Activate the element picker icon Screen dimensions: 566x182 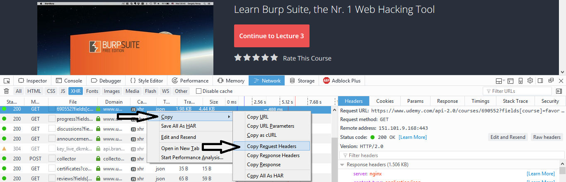[x=7, y=81]
